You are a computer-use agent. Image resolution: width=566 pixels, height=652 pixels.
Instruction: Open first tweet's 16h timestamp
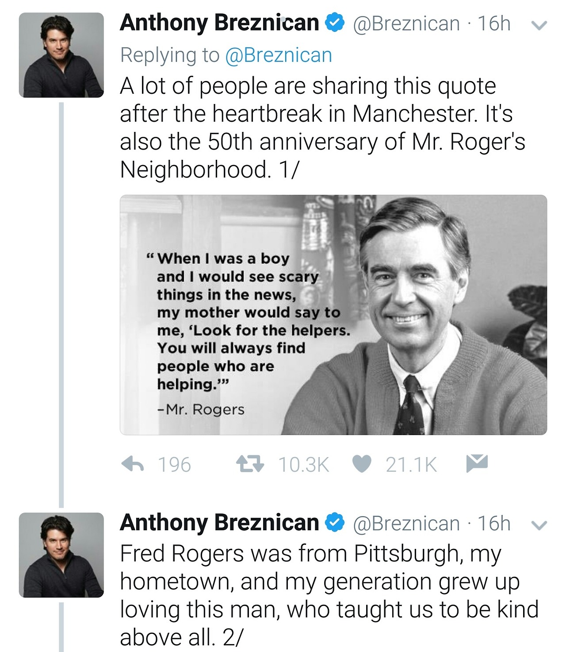494,23
